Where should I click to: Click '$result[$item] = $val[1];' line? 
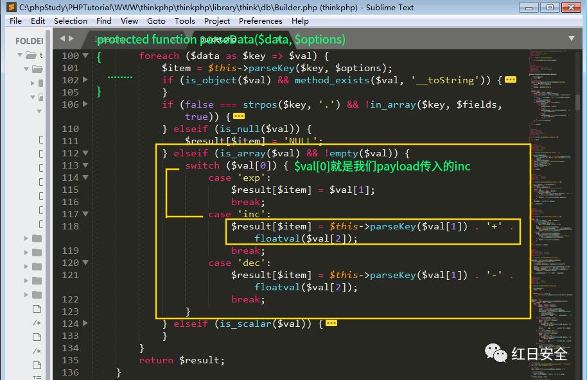tap(303, 190)
